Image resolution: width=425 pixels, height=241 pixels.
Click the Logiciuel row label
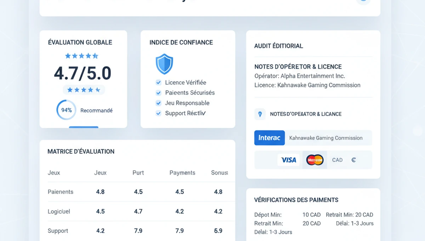pyautogui.click(x=59, y=211)
